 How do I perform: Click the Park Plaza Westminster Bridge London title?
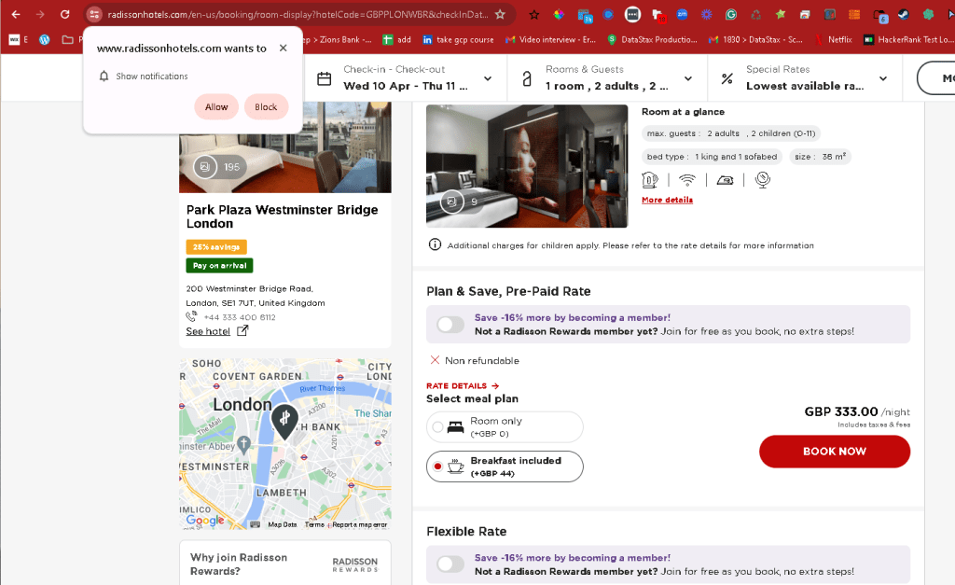point(282,216)
